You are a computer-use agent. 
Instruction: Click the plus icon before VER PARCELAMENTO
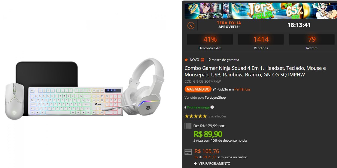click(195, 163)
